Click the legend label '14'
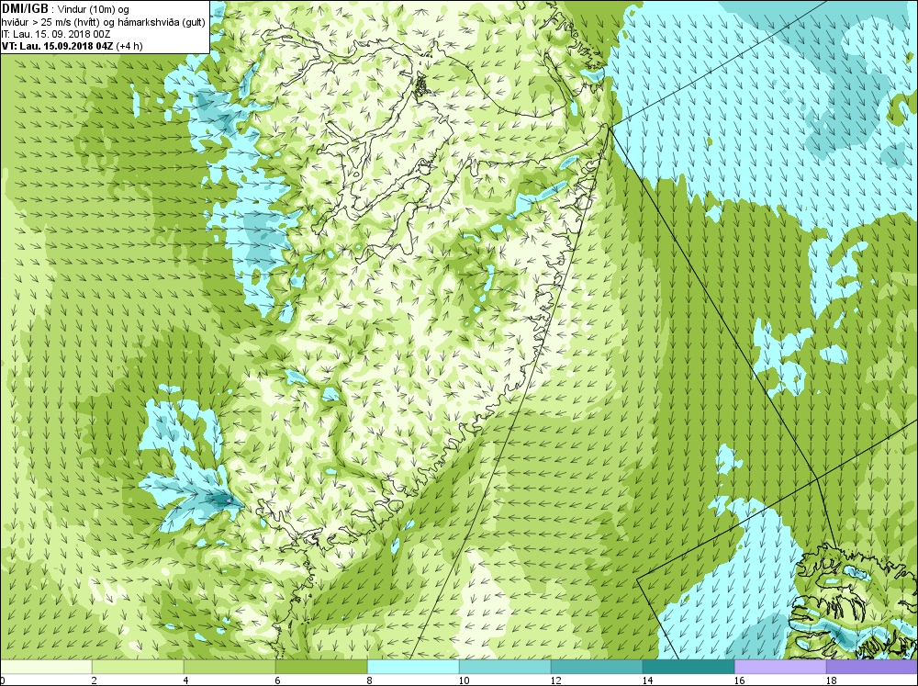Image resolution: width=918 pixels, height=686 pixels. point(647,680)
